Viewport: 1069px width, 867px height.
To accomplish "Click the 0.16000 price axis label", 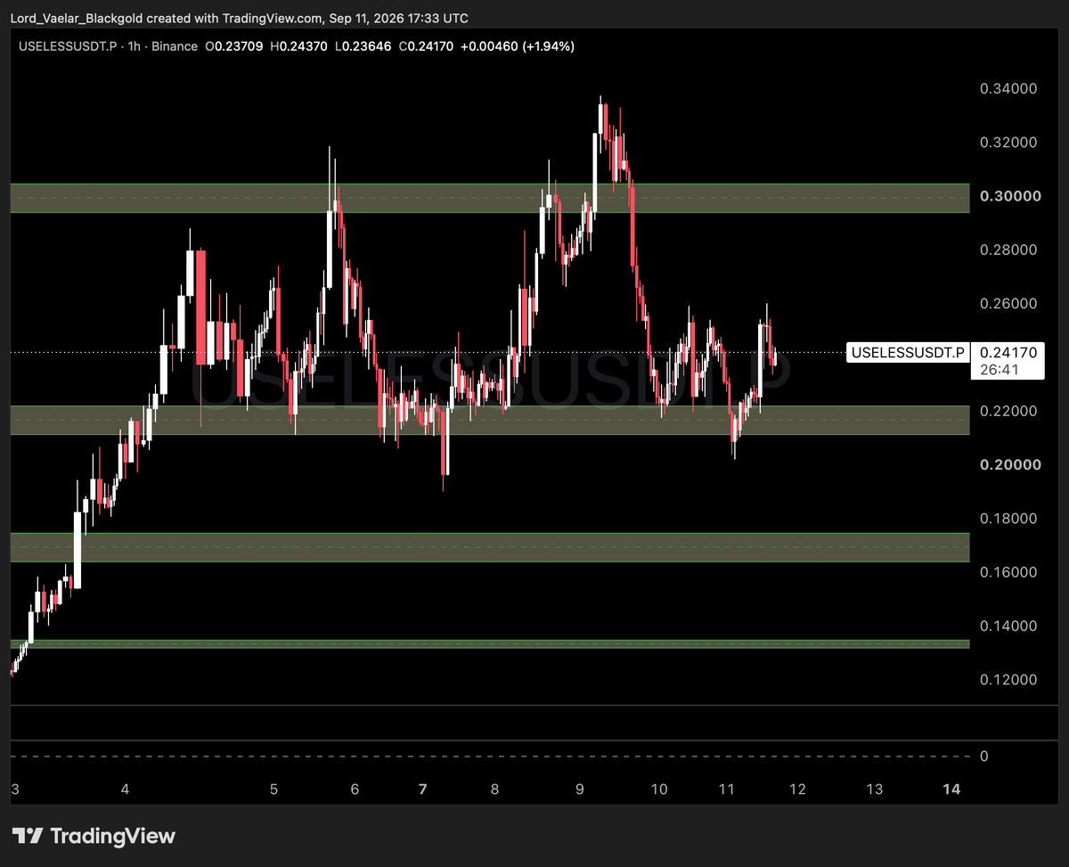I will coord(1008,572).
